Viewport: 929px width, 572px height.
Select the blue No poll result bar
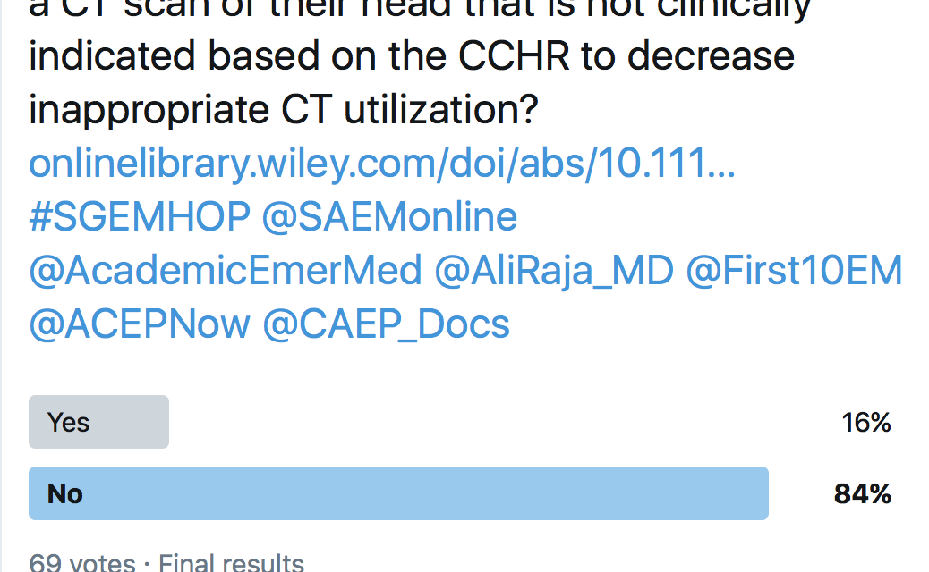click(x=399, y=493)
